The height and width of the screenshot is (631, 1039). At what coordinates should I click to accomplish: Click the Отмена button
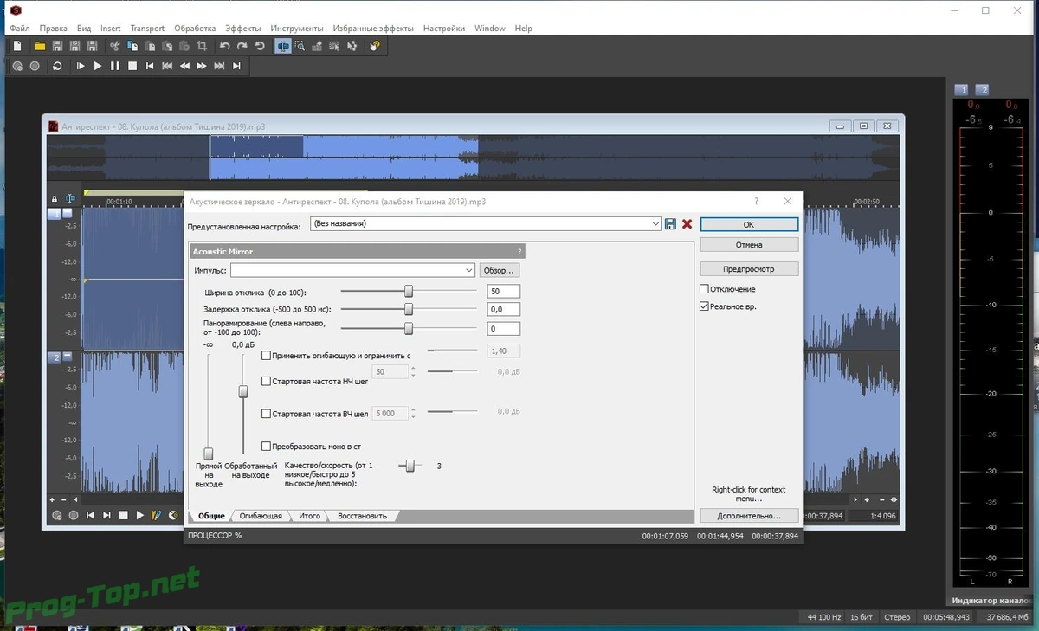[x=749, y=245]
